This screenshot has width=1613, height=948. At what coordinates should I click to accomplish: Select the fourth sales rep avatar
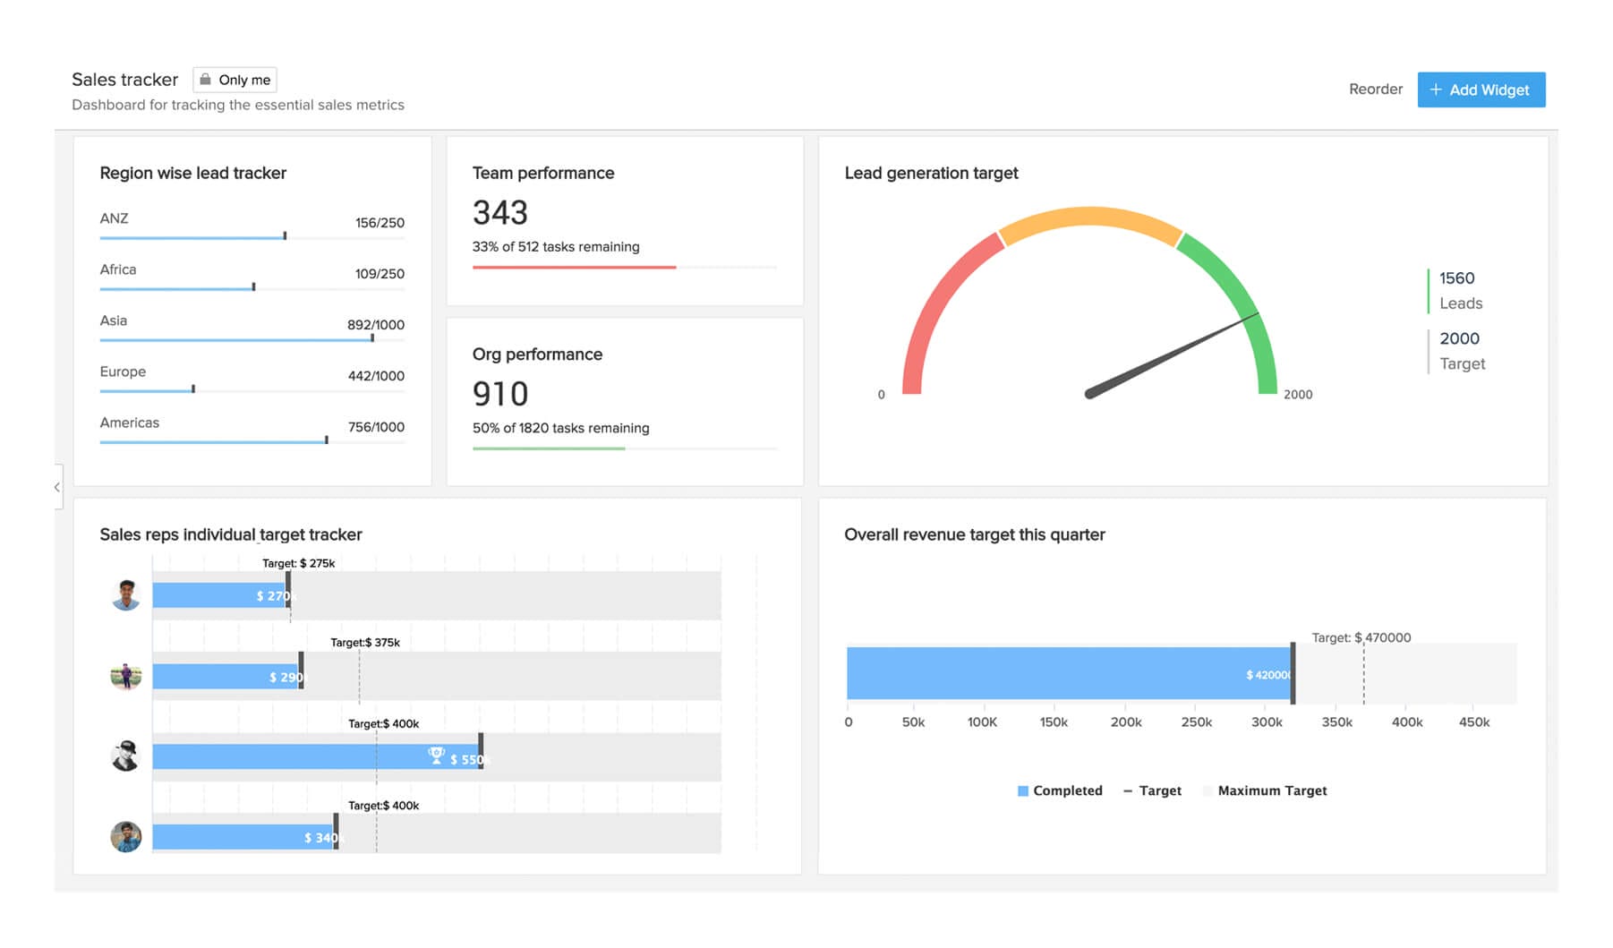click(x=126, y=837)
